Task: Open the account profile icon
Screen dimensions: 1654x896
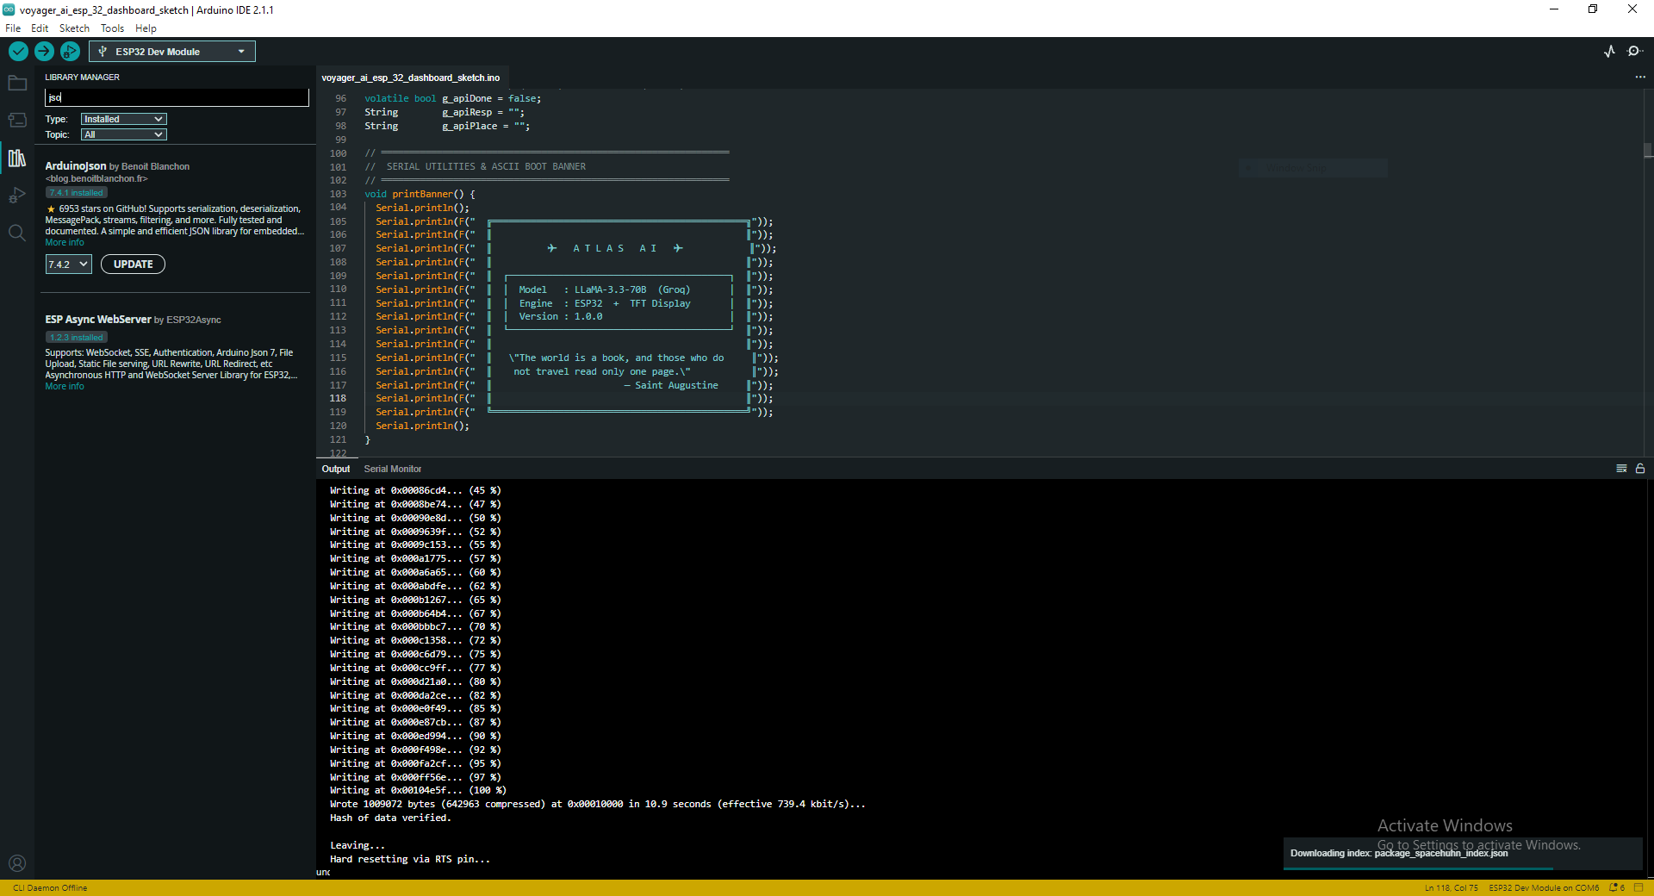Action: [17, 863]
